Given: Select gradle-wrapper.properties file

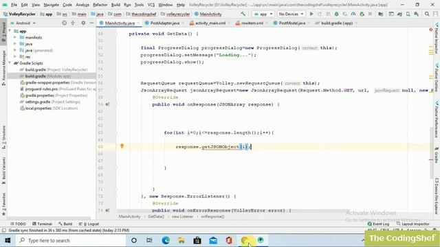Looking at the screenshot, I should pos(58,82).
